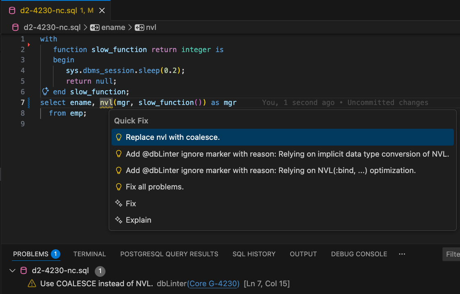This screenshot has height=294, width=460.
Task: Click the Filter input in Problems panel
Action: point(451,254)
